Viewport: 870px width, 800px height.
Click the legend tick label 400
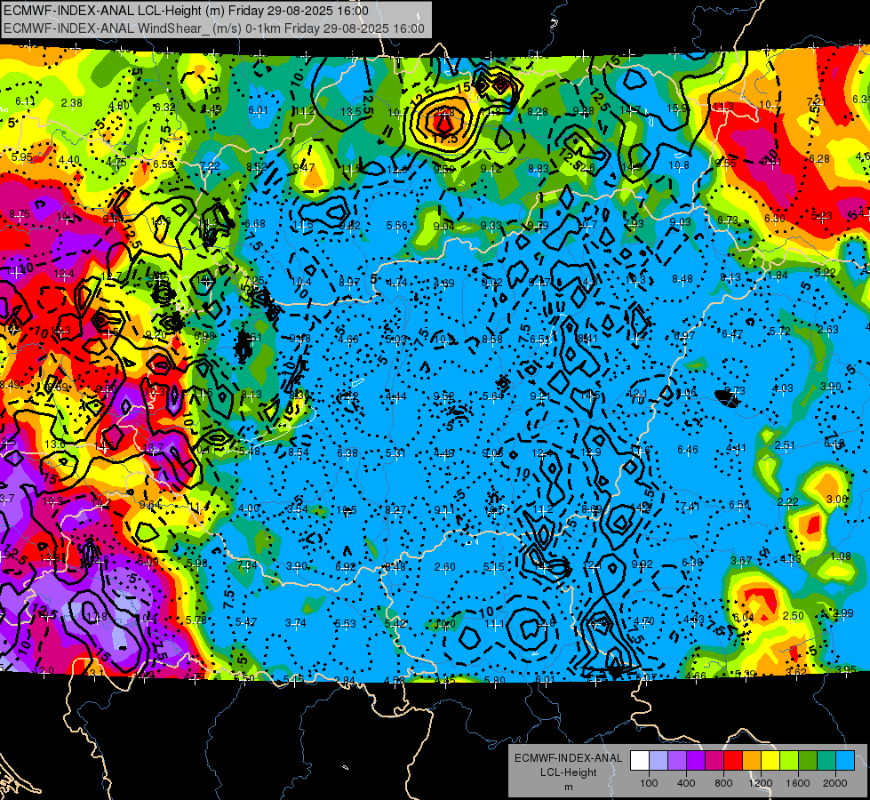tap(686, 783)
